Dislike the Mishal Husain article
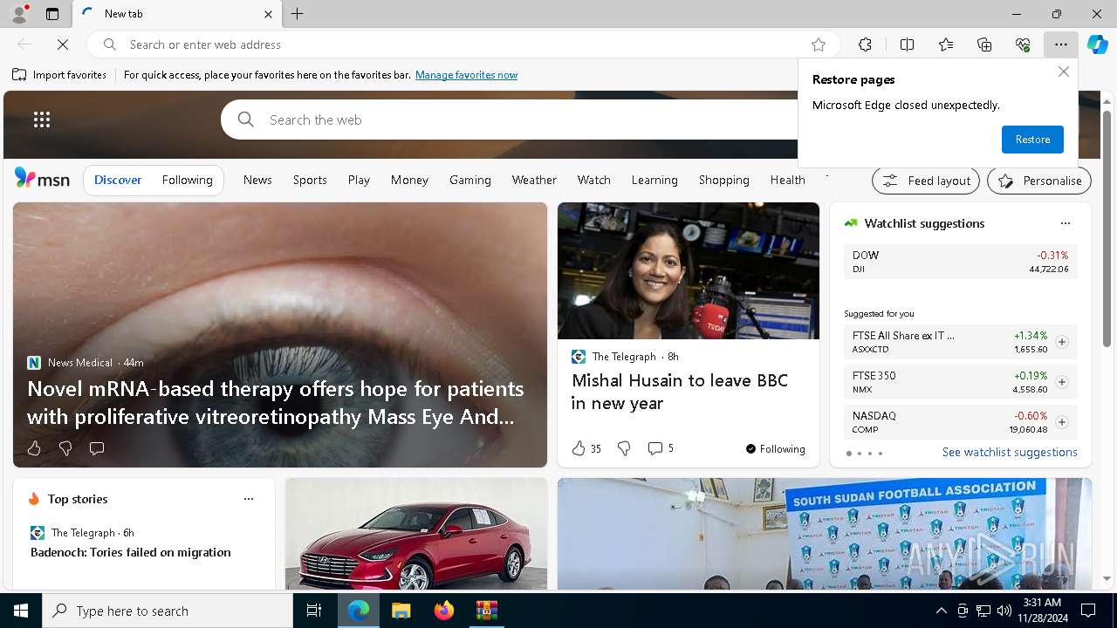This screenshot has height=628, width=1117. pyautogui.click(x=624, y=448)
